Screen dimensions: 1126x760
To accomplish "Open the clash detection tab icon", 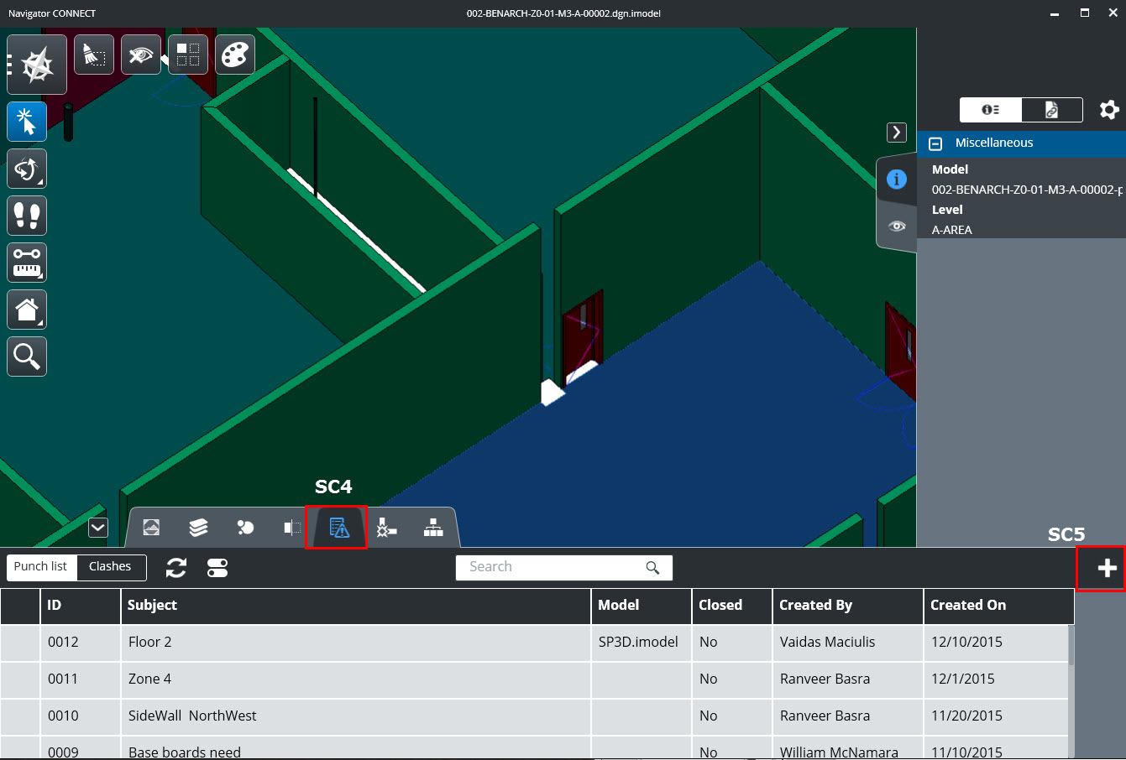I will [386, 527].
